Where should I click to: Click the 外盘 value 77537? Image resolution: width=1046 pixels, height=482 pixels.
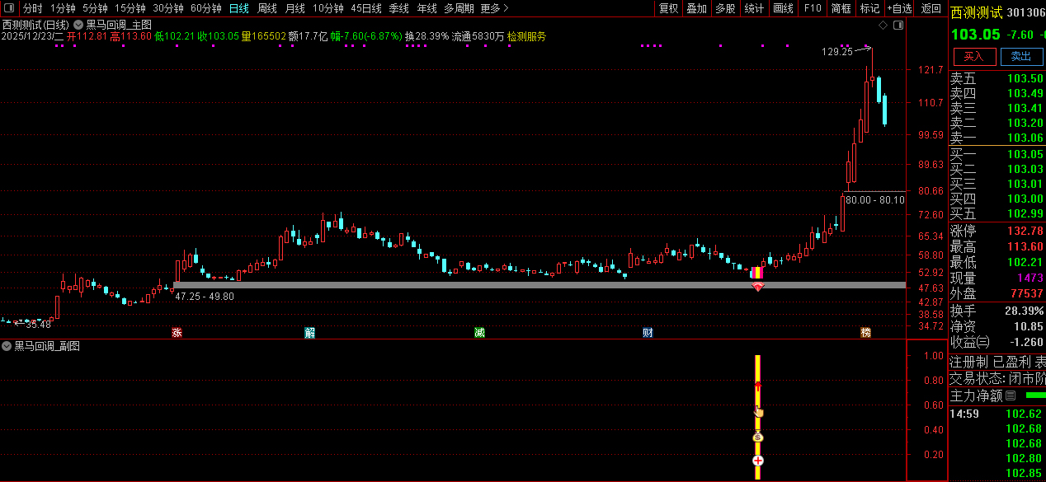tap(1028, 293)
